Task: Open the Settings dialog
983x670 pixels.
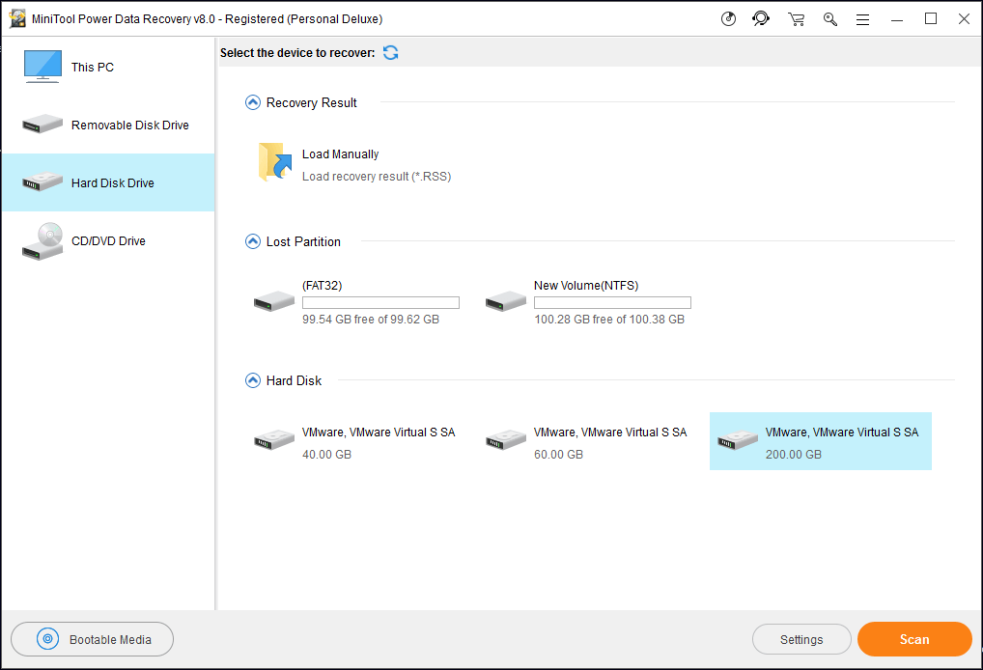Action: tap(801, 639)
